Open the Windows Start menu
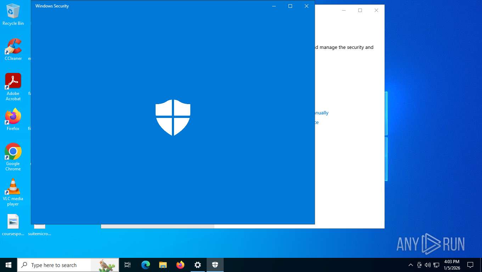The height and width of the screenshot is (272, 482). (x=9, y=265)
